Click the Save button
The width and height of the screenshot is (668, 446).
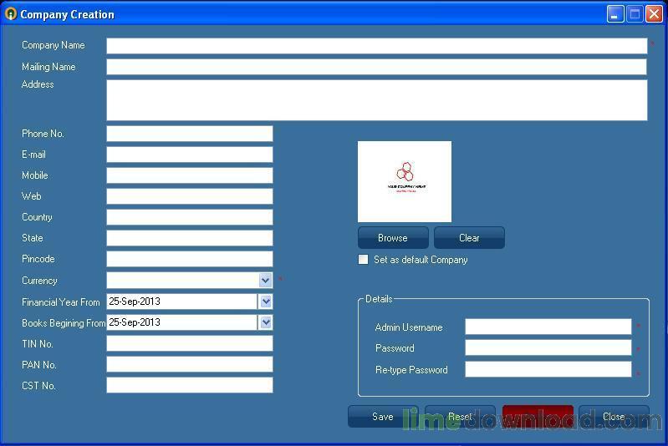pos(383,416)
